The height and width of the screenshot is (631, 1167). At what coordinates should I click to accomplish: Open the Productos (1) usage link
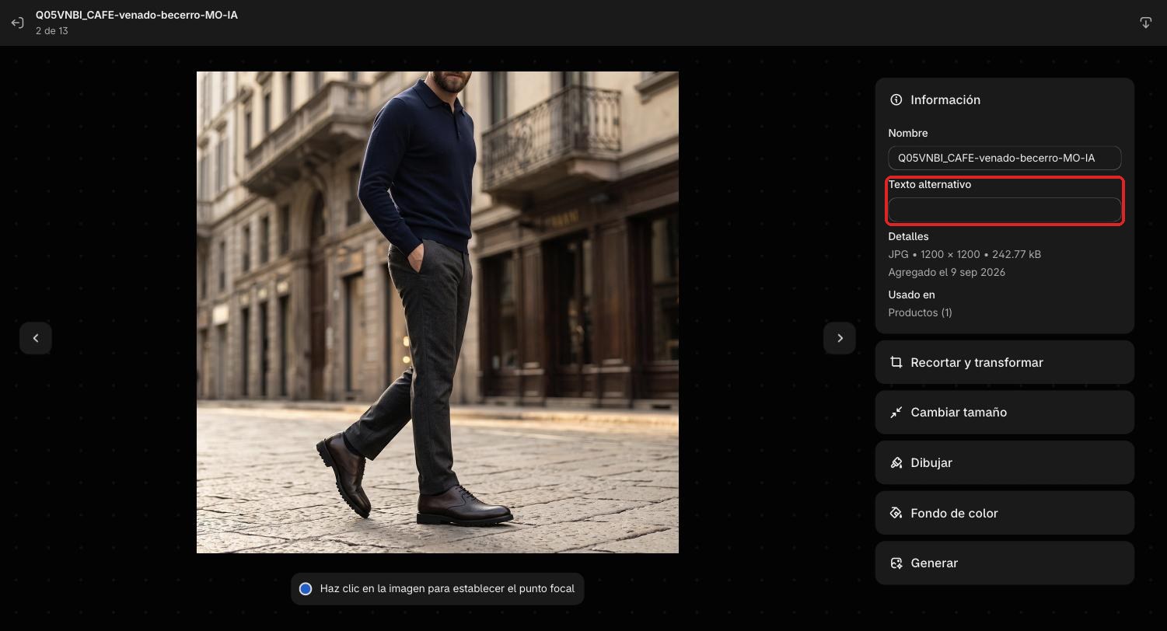coord(920,312)
